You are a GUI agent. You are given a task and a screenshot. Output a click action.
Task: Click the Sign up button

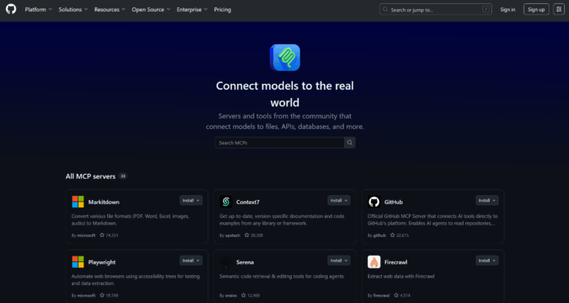536,10
